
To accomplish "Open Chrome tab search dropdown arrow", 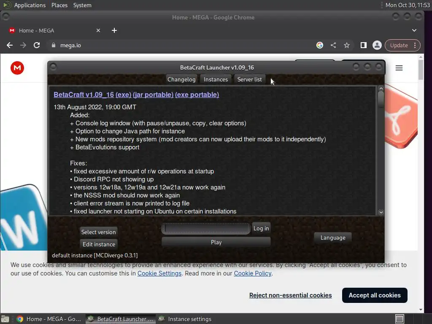I will pyautogui.click(x=414, y=30).
